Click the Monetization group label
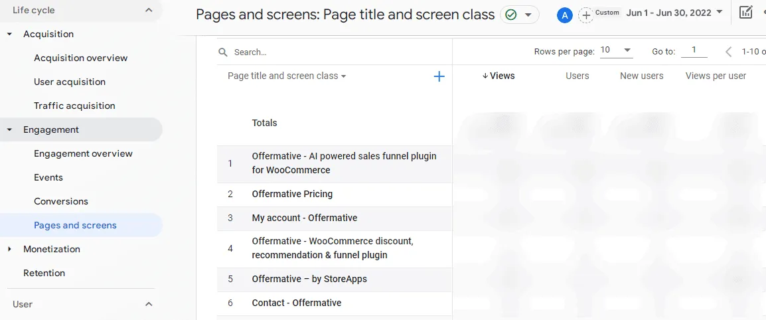Image resolution: width=766 pixels, height=320 pixels. click(x=51, y=249)
